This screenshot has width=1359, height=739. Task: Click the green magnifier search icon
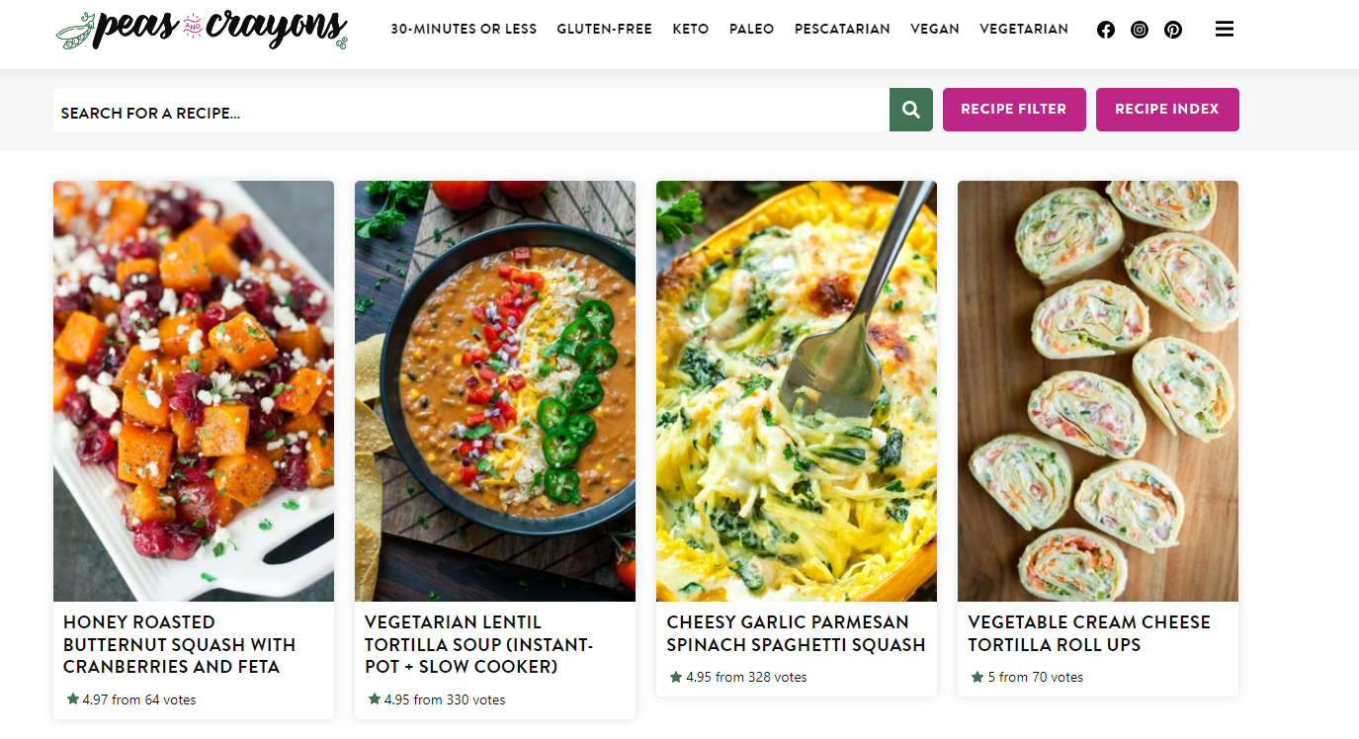pos(911,110)
